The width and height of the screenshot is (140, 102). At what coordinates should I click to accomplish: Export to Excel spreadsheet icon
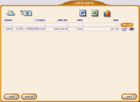pos(95,13)
